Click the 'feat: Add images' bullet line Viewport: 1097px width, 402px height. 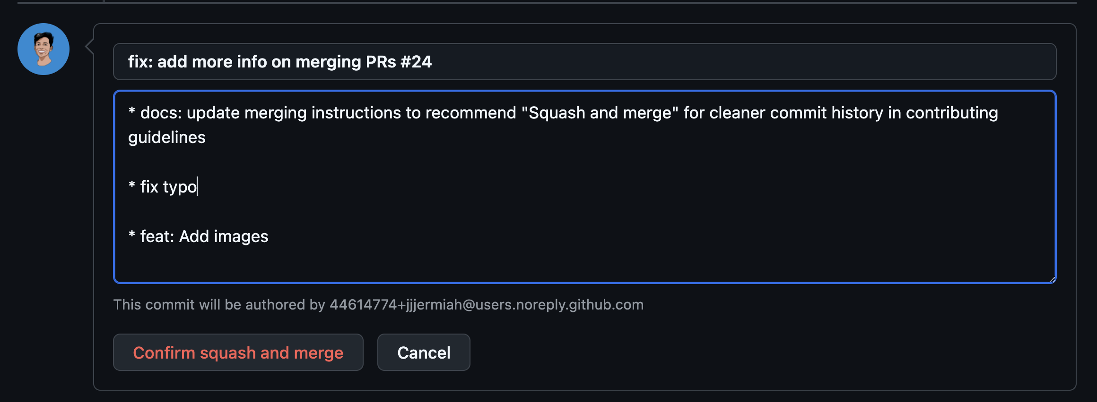tap(199, 236)
